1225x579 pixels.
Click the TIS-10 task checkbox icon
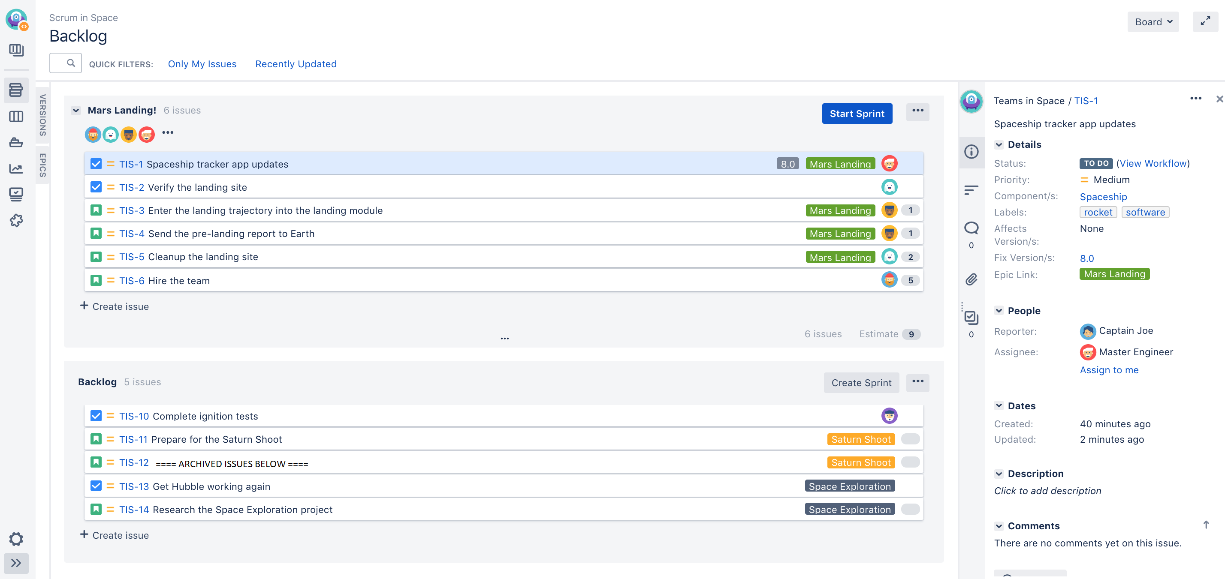[96, 416]
